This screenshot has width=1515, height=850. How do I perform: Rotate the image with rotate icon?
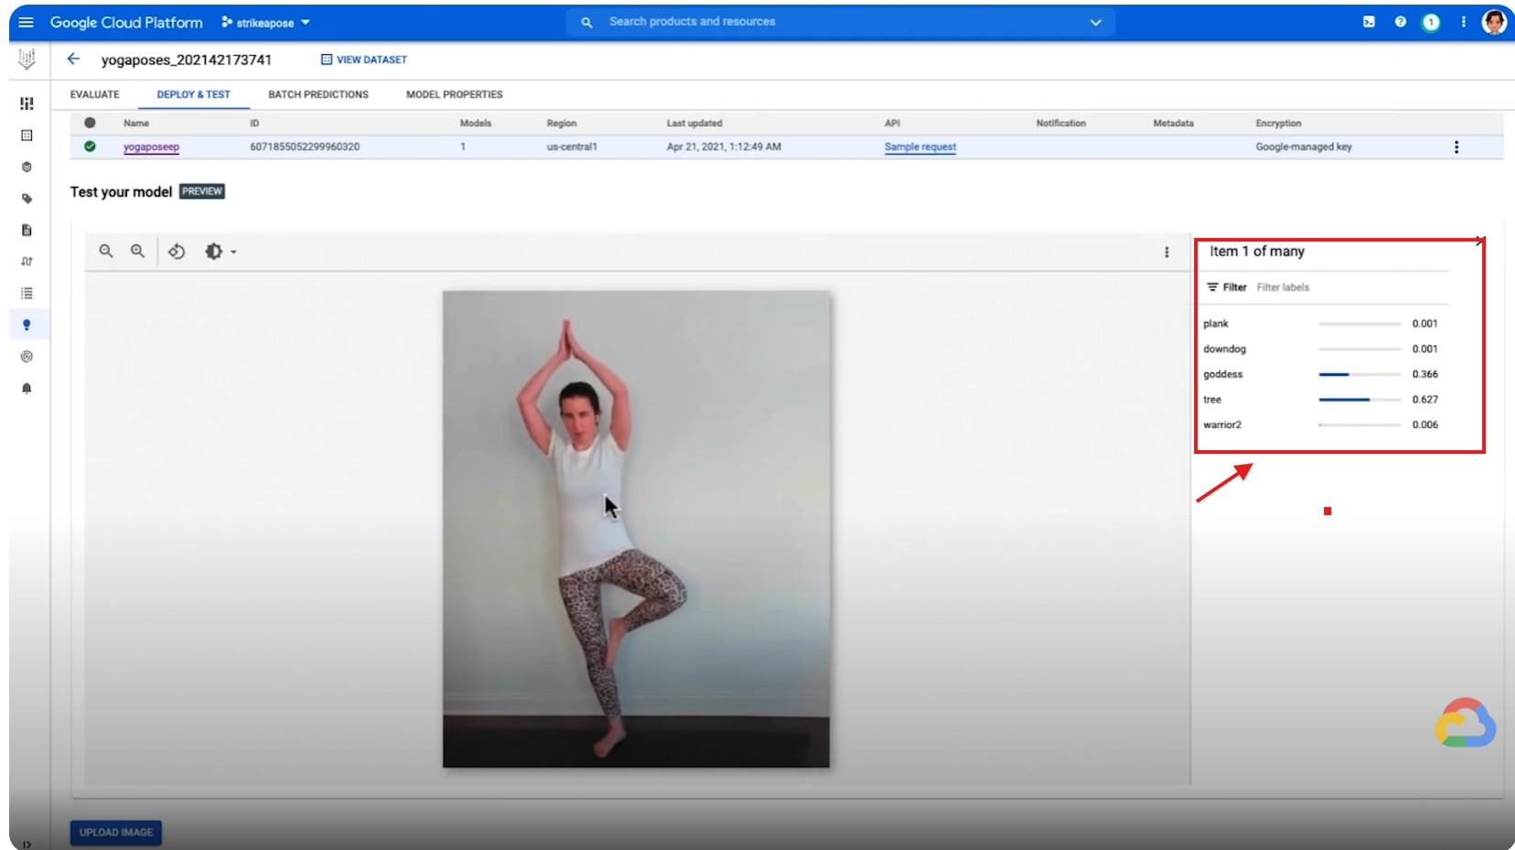pos(177,251)
